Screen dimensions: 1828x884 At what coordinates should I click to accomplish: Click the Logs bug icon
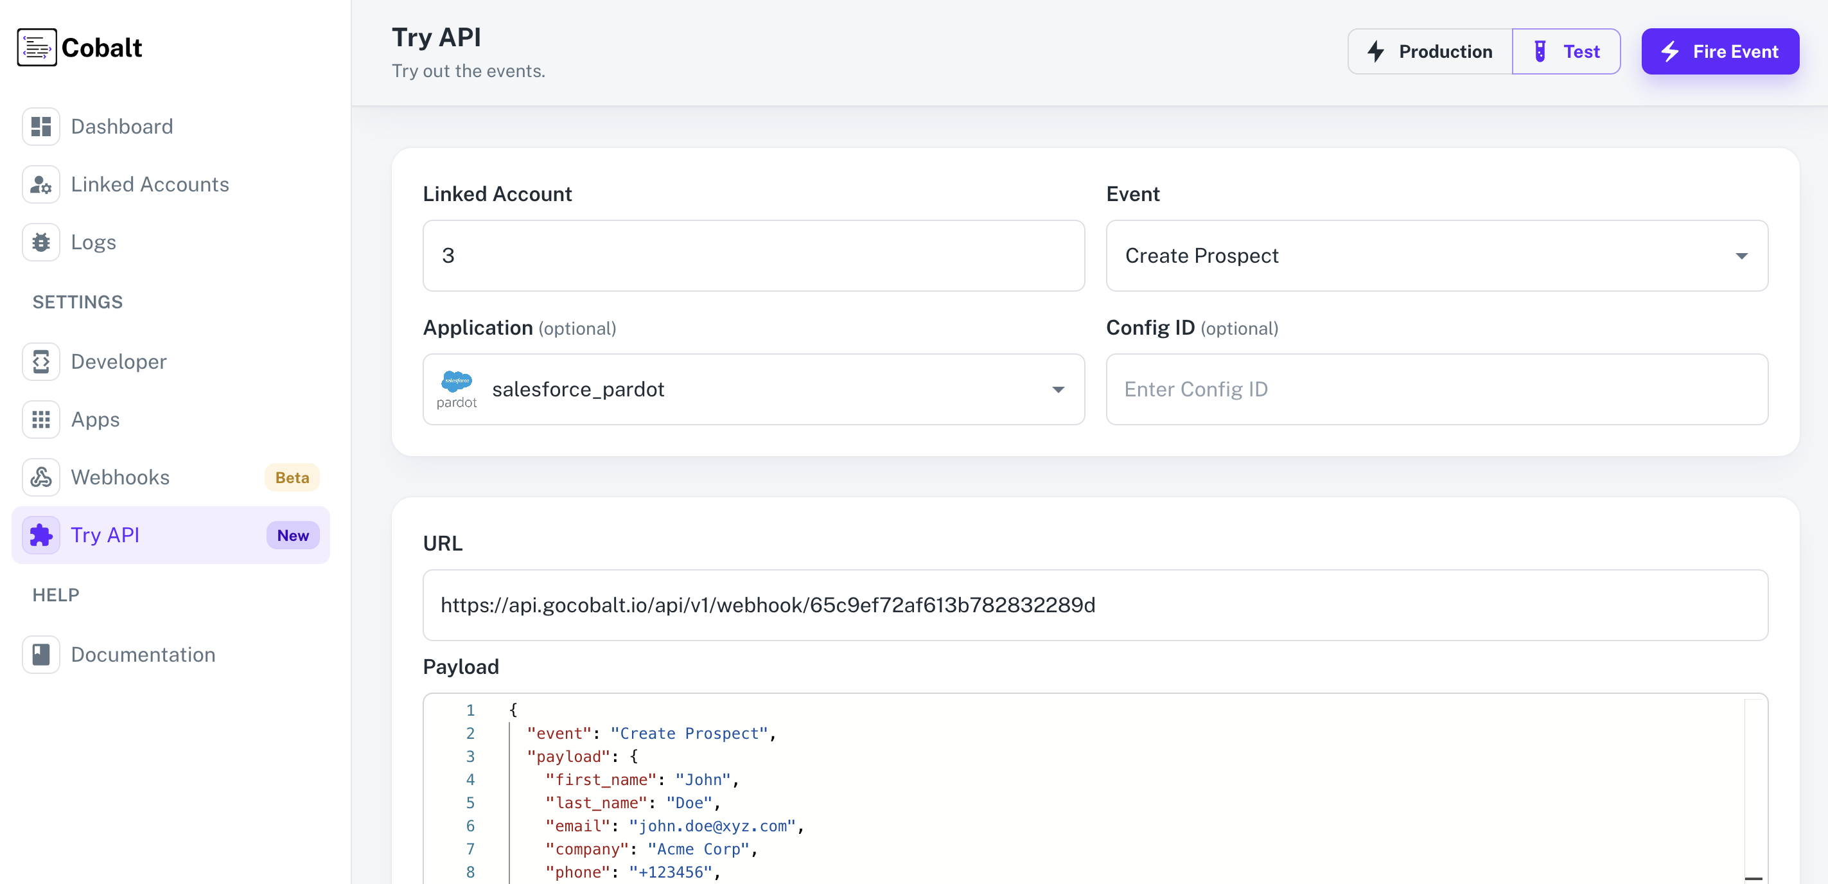click(x=41, y=242)
